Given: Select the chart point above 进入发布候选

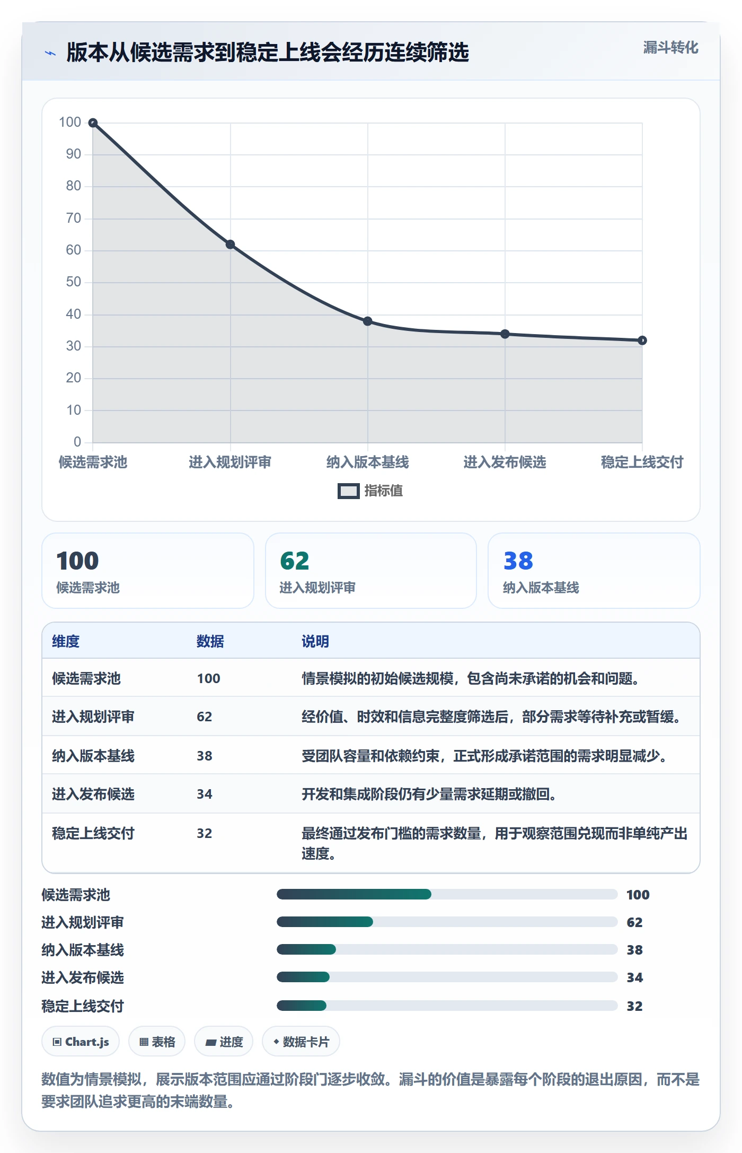Looking at the screenshot, I should click(505, 334).
